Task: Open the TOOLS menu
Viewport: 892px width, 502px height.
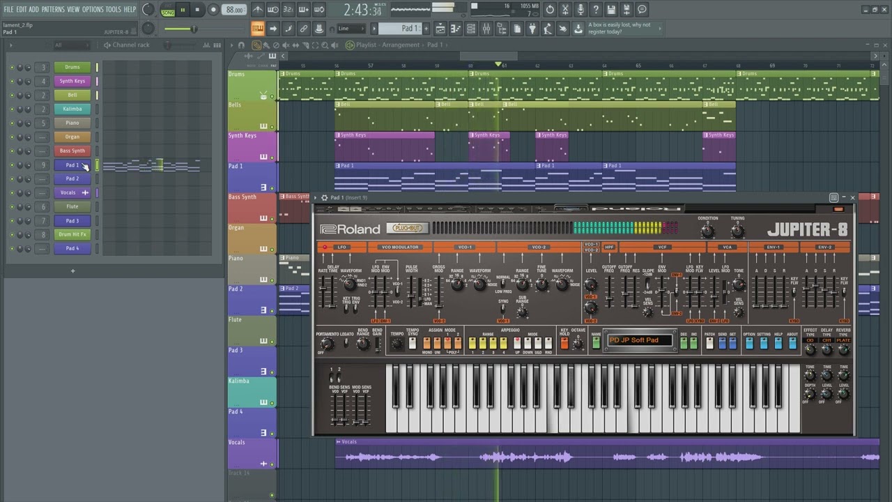Action: [113, 10]
